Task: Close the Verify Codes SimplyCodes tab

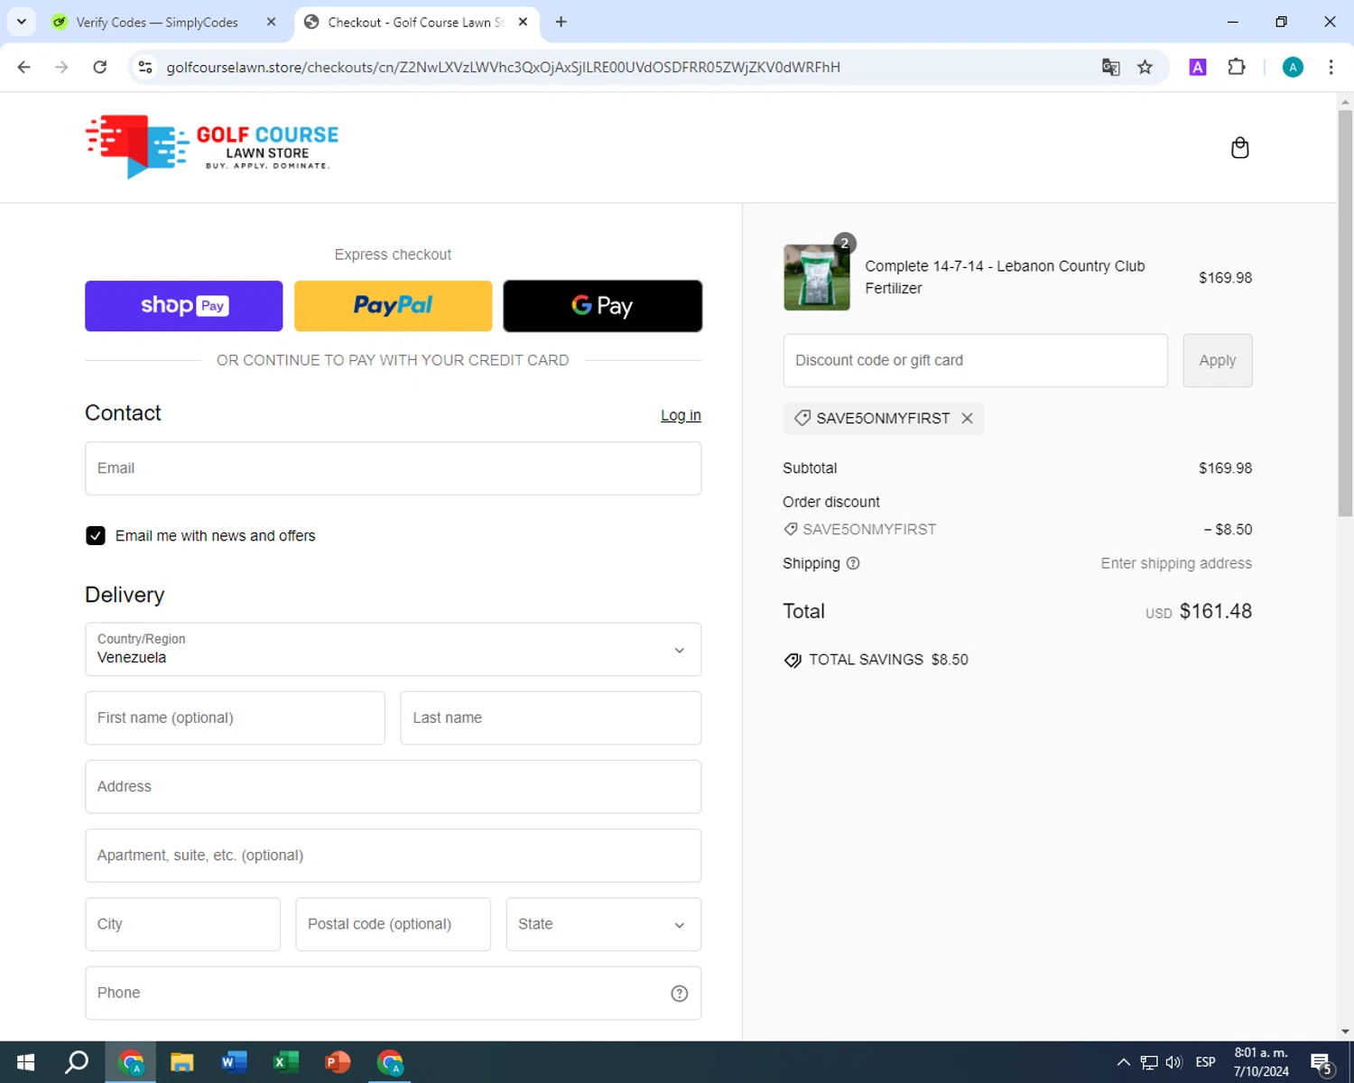Action: pyautogui.click(x=271, y=22)
